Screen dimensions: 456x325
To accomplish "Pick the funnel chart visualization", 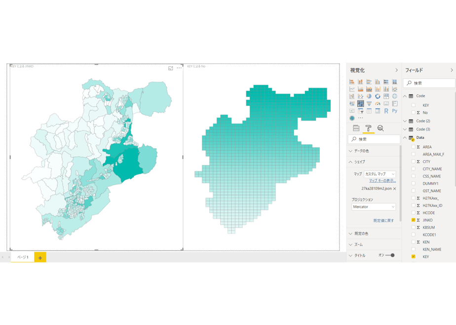I will [369, 103].
